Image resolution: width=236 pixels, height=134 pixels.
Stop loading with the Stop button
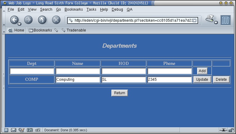[56, 20]
